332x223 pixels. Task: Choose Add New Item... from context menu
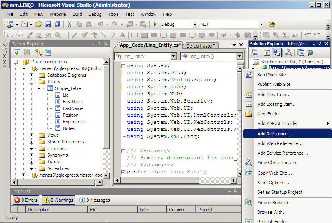pyautogui.click(x=287, y=95)
